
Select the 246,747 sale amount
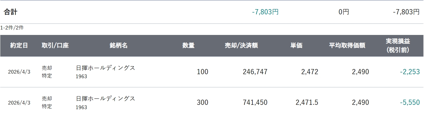(x=255, y=72)
